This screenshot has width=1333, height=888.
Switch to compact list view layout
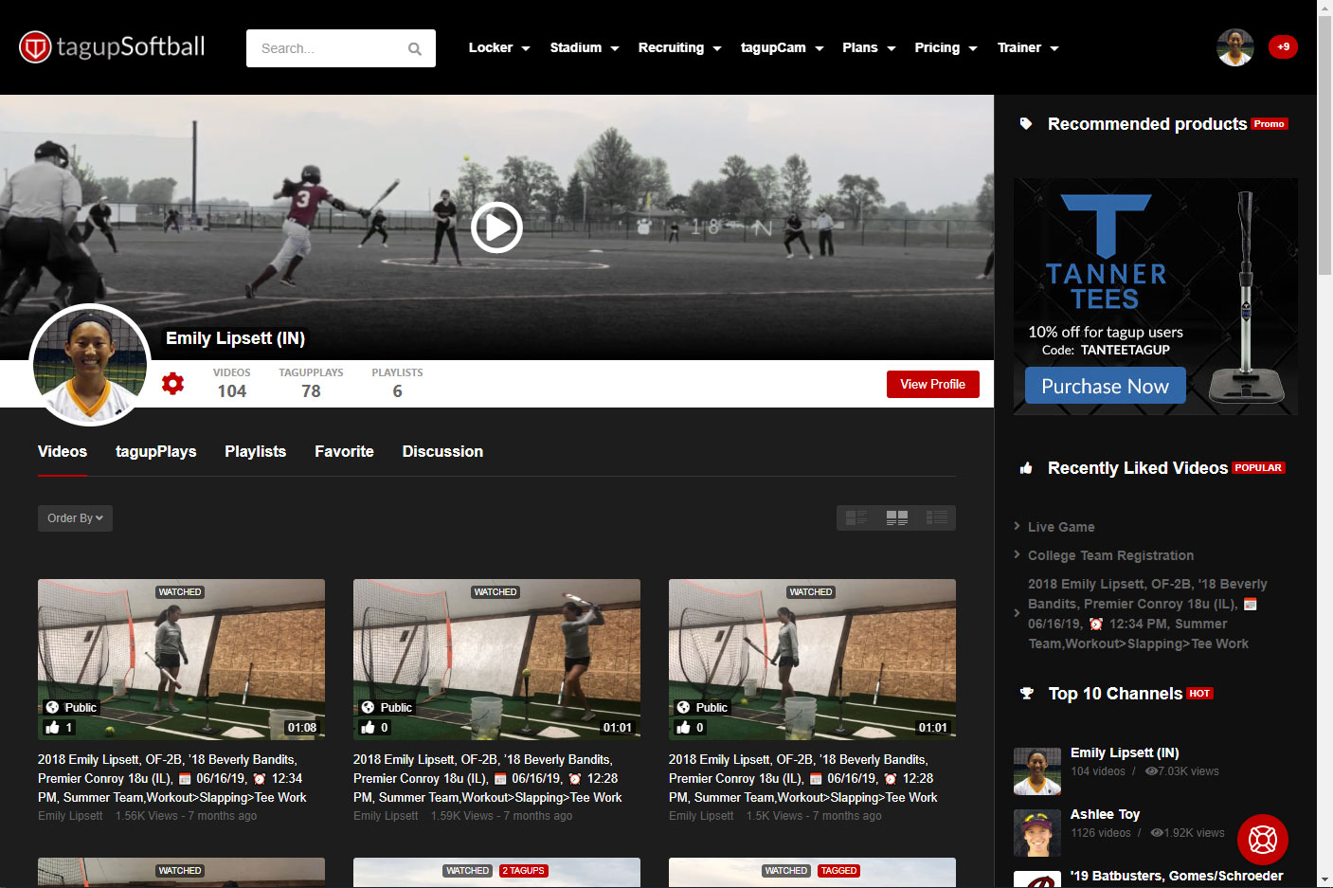936,517
